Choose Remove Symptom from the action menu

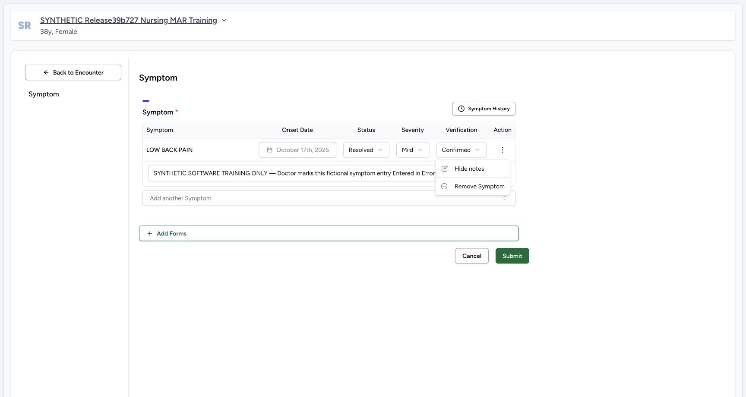click(x=473, y=186)
